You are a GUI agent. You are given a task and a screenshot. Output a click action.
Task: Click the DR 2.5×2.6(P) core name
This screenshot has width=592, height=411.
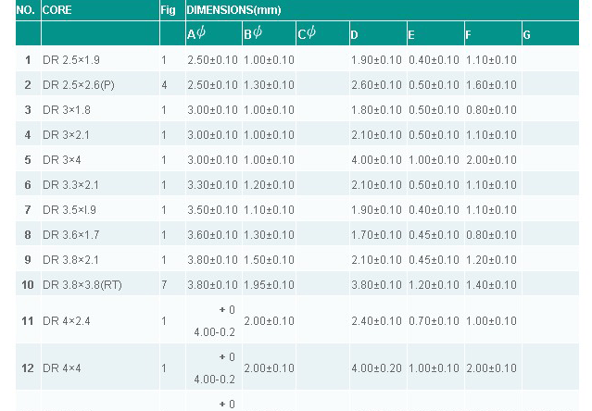79,85
